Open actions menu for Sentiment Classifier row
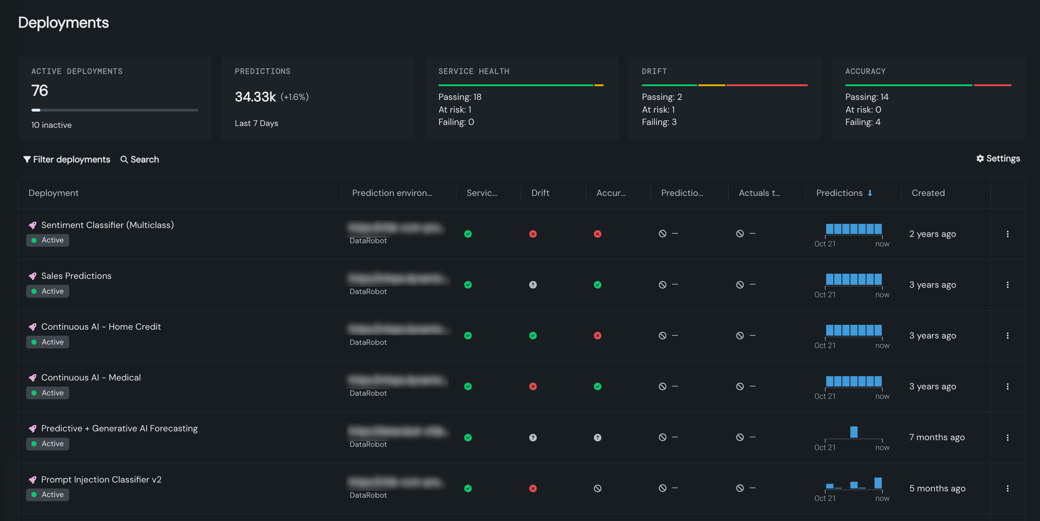The width and height of the screenshot is (1040, 521). pos(1008,234)
